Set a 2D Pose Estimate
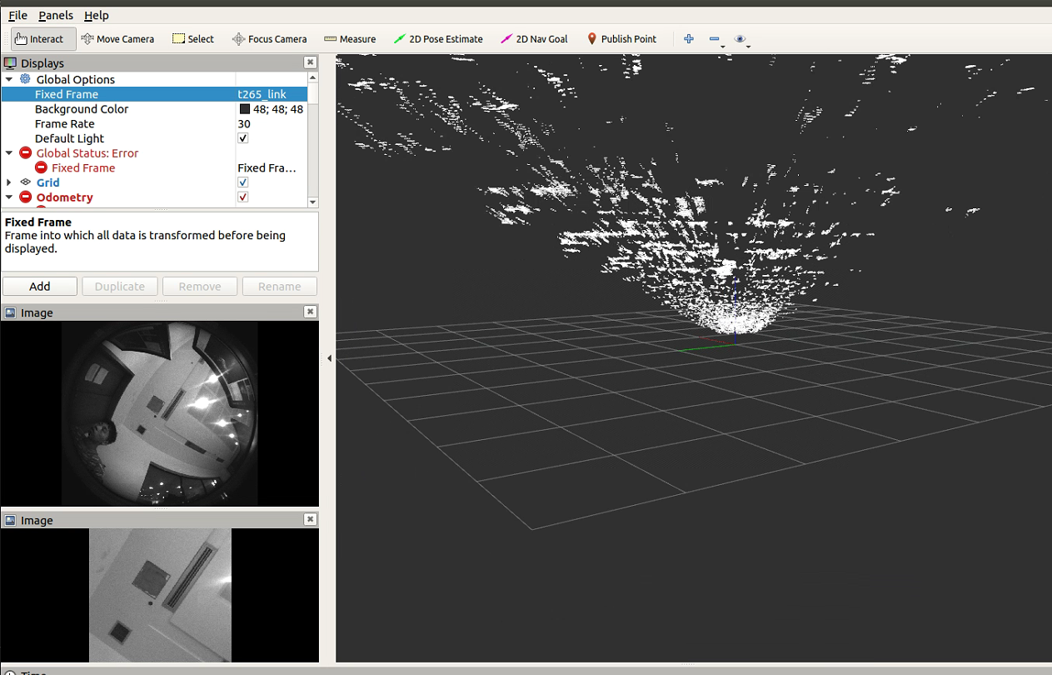This screenshot has height=675, width=1052. pos(438,39)
